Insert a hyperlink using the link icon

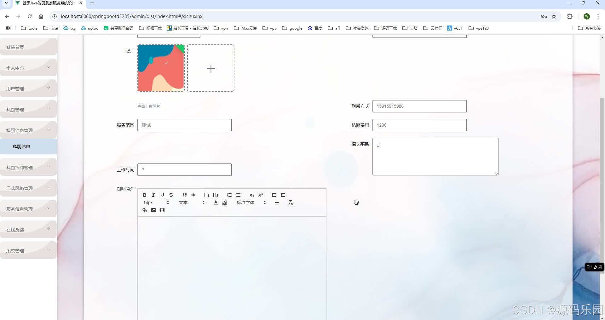point(145,210)
